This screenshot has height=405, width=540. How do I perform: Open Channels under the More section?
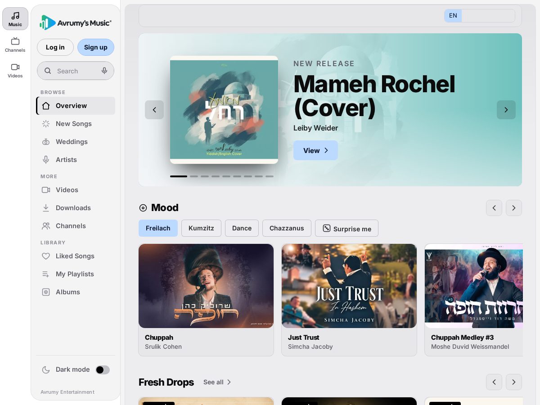[76, 226]
